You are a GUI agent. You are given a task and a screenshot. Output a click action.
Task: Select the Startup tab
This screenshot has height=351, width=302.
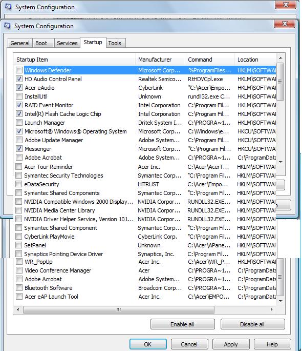coord(93,42)
